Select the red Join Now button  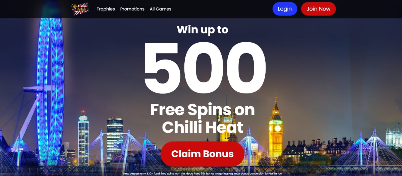(x=318, y=9)
